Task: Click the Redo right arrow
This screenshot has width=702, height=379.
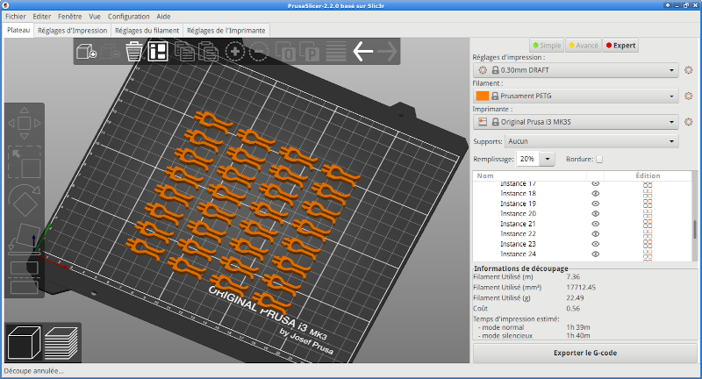Action: tap(387, 52)
